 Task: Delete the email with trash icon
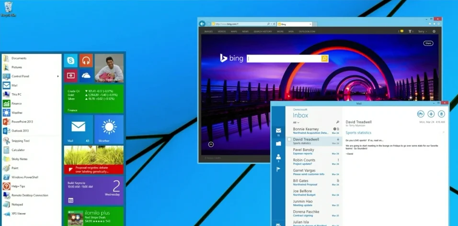pyautogui.click(x=441, y=114)
